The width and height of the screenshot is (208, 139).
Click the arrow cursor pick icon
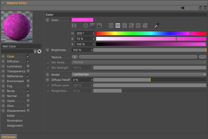tap(39, 51)
